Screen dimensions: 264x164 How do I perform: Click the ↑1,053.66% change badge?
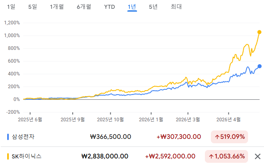pyautogui.click(x=226, y=156)
